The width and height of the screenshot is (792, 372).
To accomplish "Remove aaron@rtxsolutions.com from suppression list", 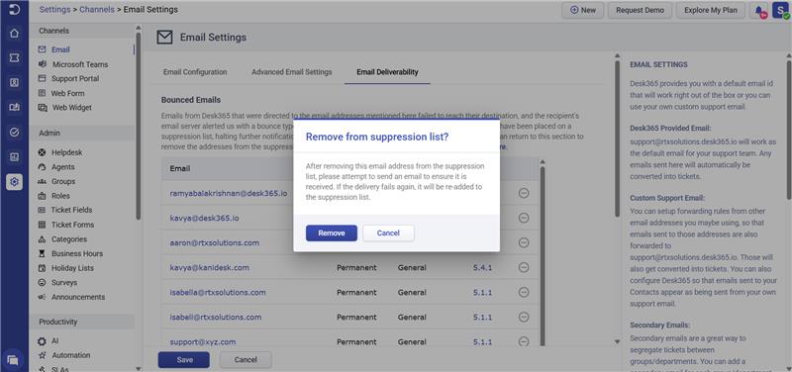I will [524, 242].
